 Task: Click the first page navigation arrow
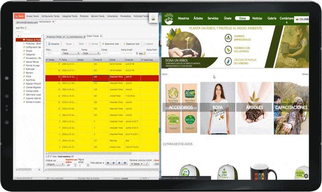coord(107,163)
